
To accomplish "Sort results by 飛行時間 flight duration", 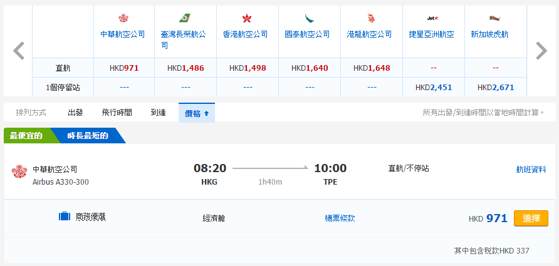I will [x=117, y=113].
